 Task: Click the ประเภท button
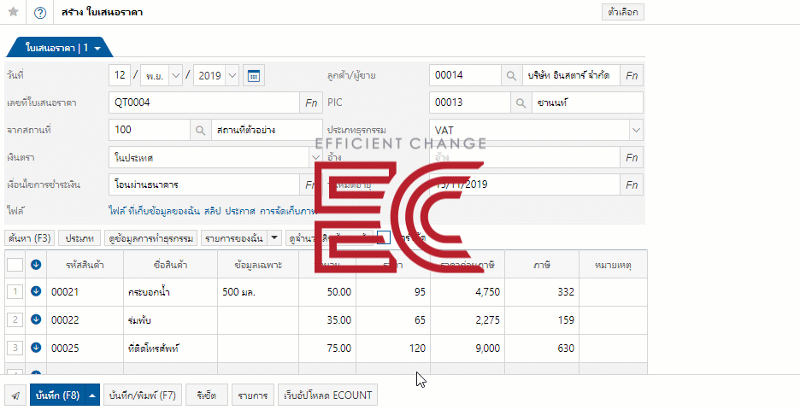click(79, 237)
